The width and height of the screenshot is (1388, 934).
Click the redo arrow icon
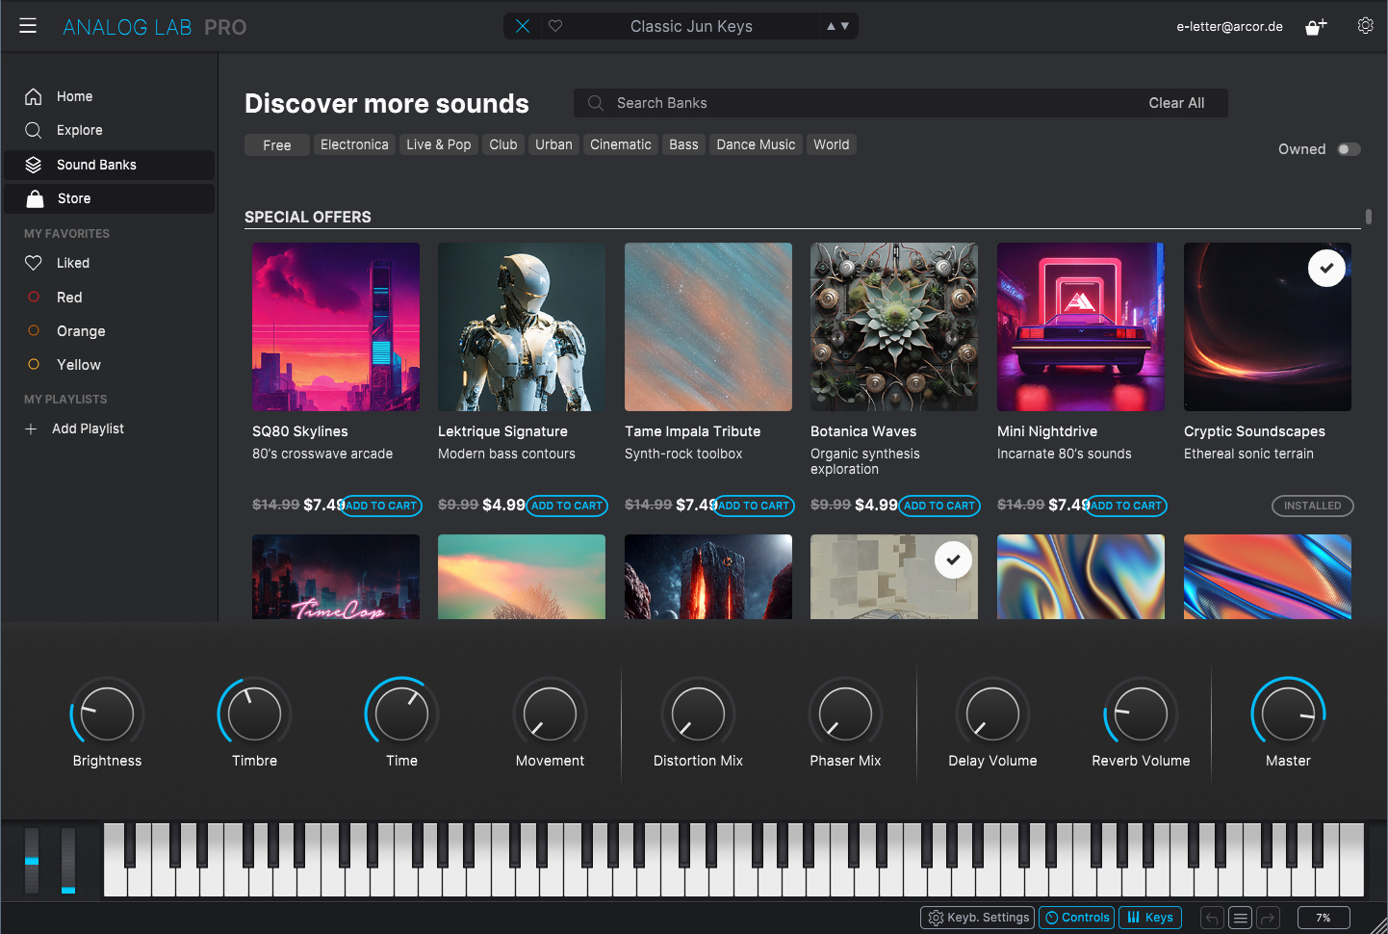(x=1269, y=918)
